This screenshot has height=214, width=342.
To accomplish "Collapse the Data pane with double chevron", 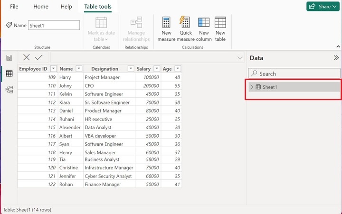I will [x=336, y=58].
